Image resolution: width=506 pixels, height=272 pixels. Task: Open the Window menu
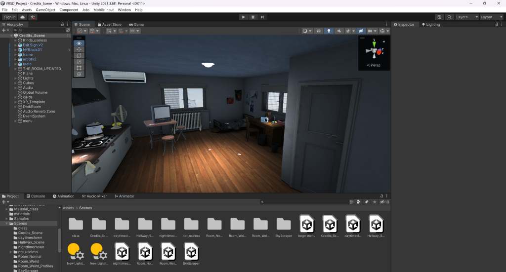124,10
